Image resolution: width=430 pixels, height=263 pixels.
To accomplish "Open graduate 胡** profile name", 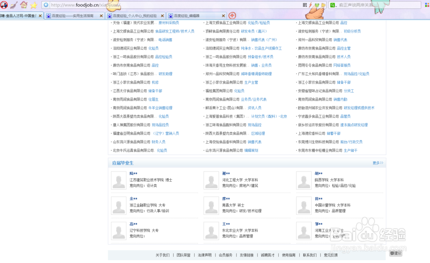I will click(x=319, y=174).
